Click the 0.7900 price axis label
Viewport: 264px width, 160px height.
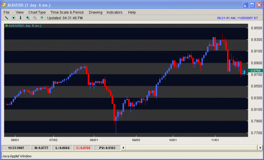pos(256,121)
